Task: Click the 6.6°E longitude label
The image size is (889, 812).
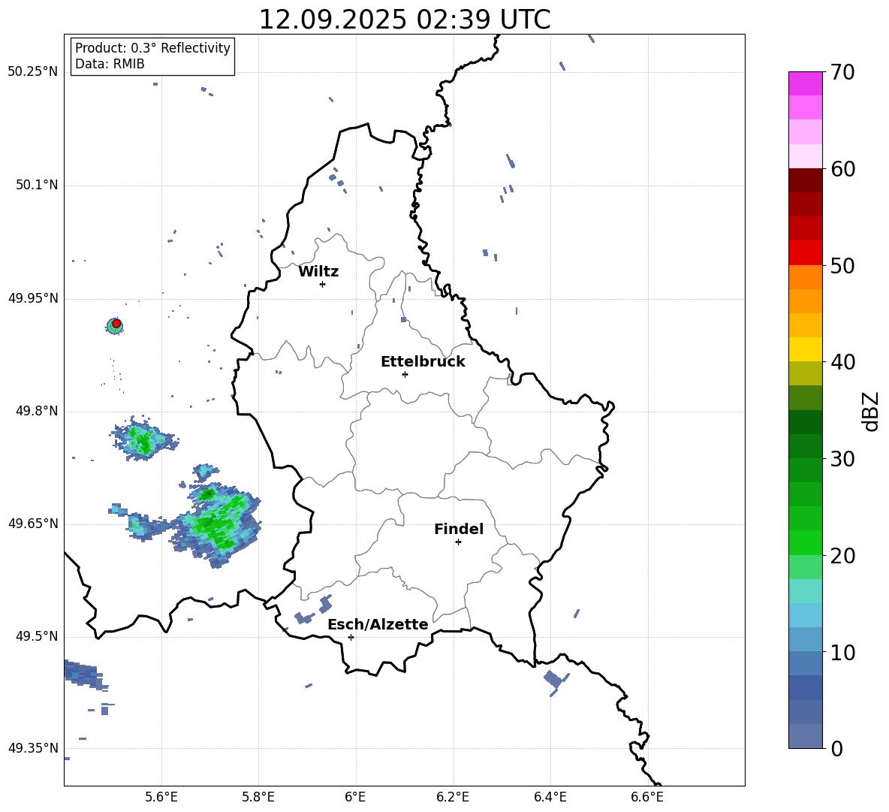Action: click(647, 797)
